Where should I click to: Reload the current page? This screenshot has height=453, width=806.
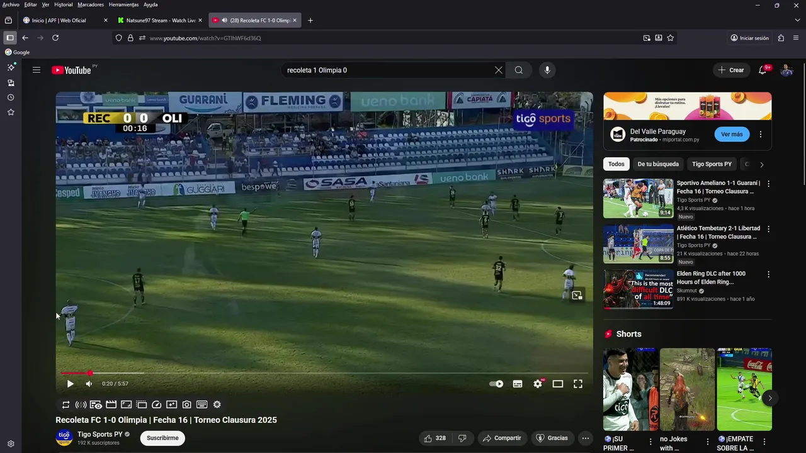pos(55,38)
